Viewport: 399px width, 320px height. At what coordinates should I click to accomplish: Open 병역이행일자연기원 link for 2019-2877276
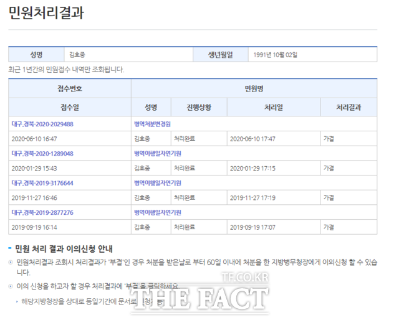click(x=158, y=212)
